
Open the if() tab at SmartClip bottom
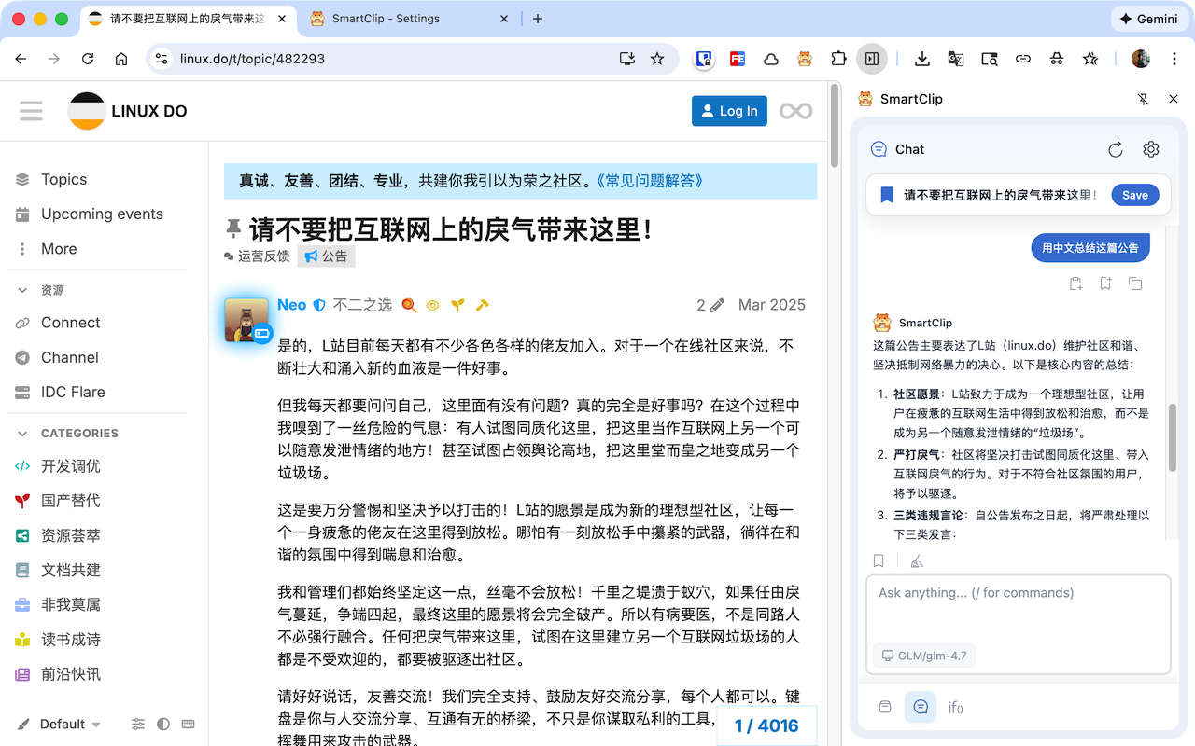pyautogui.click(x=955, y=708)
